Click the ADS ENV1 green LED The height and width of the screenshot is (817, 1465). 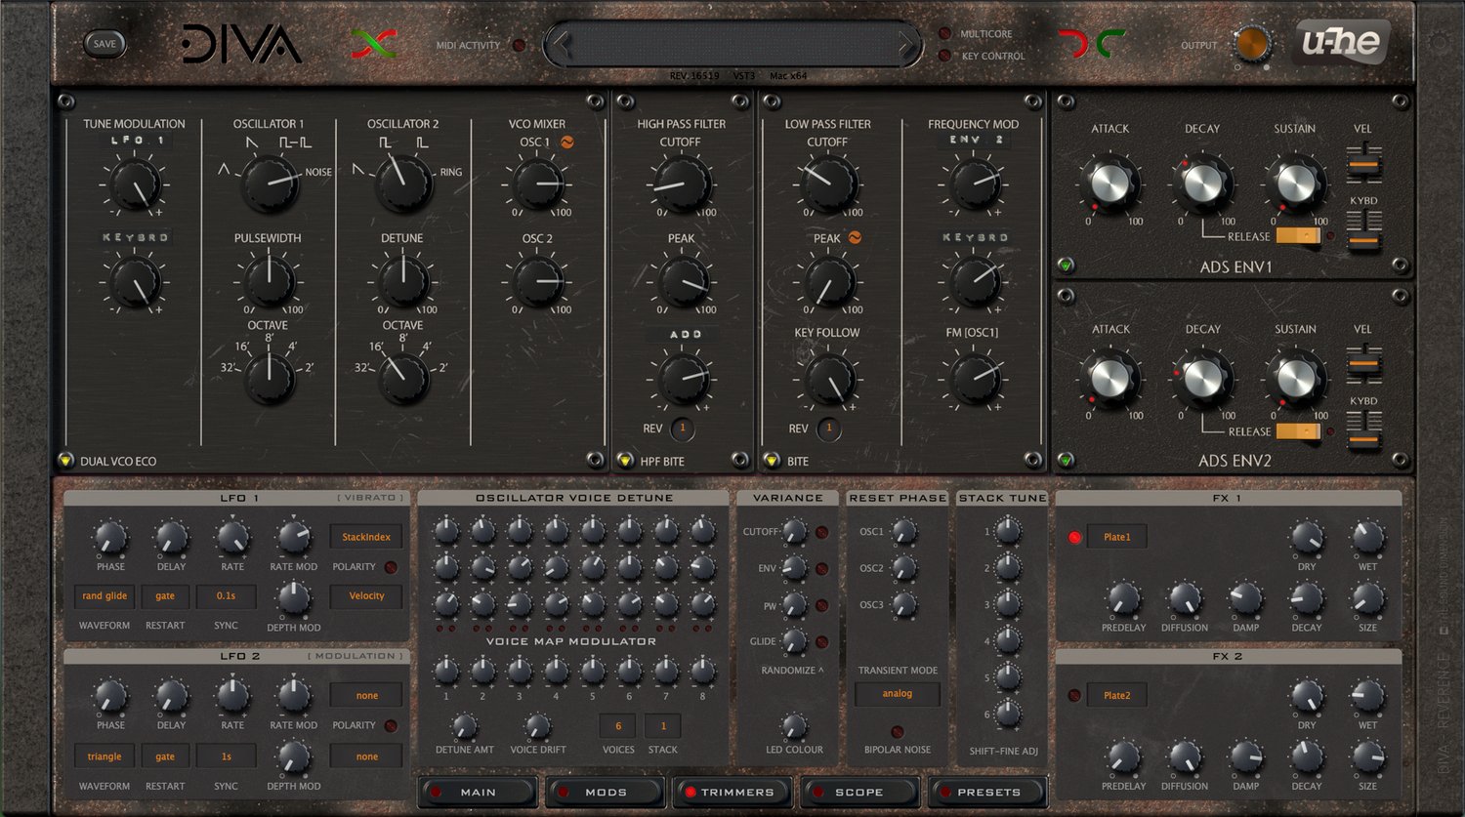pyautogui.click(x=1066, y=266)
